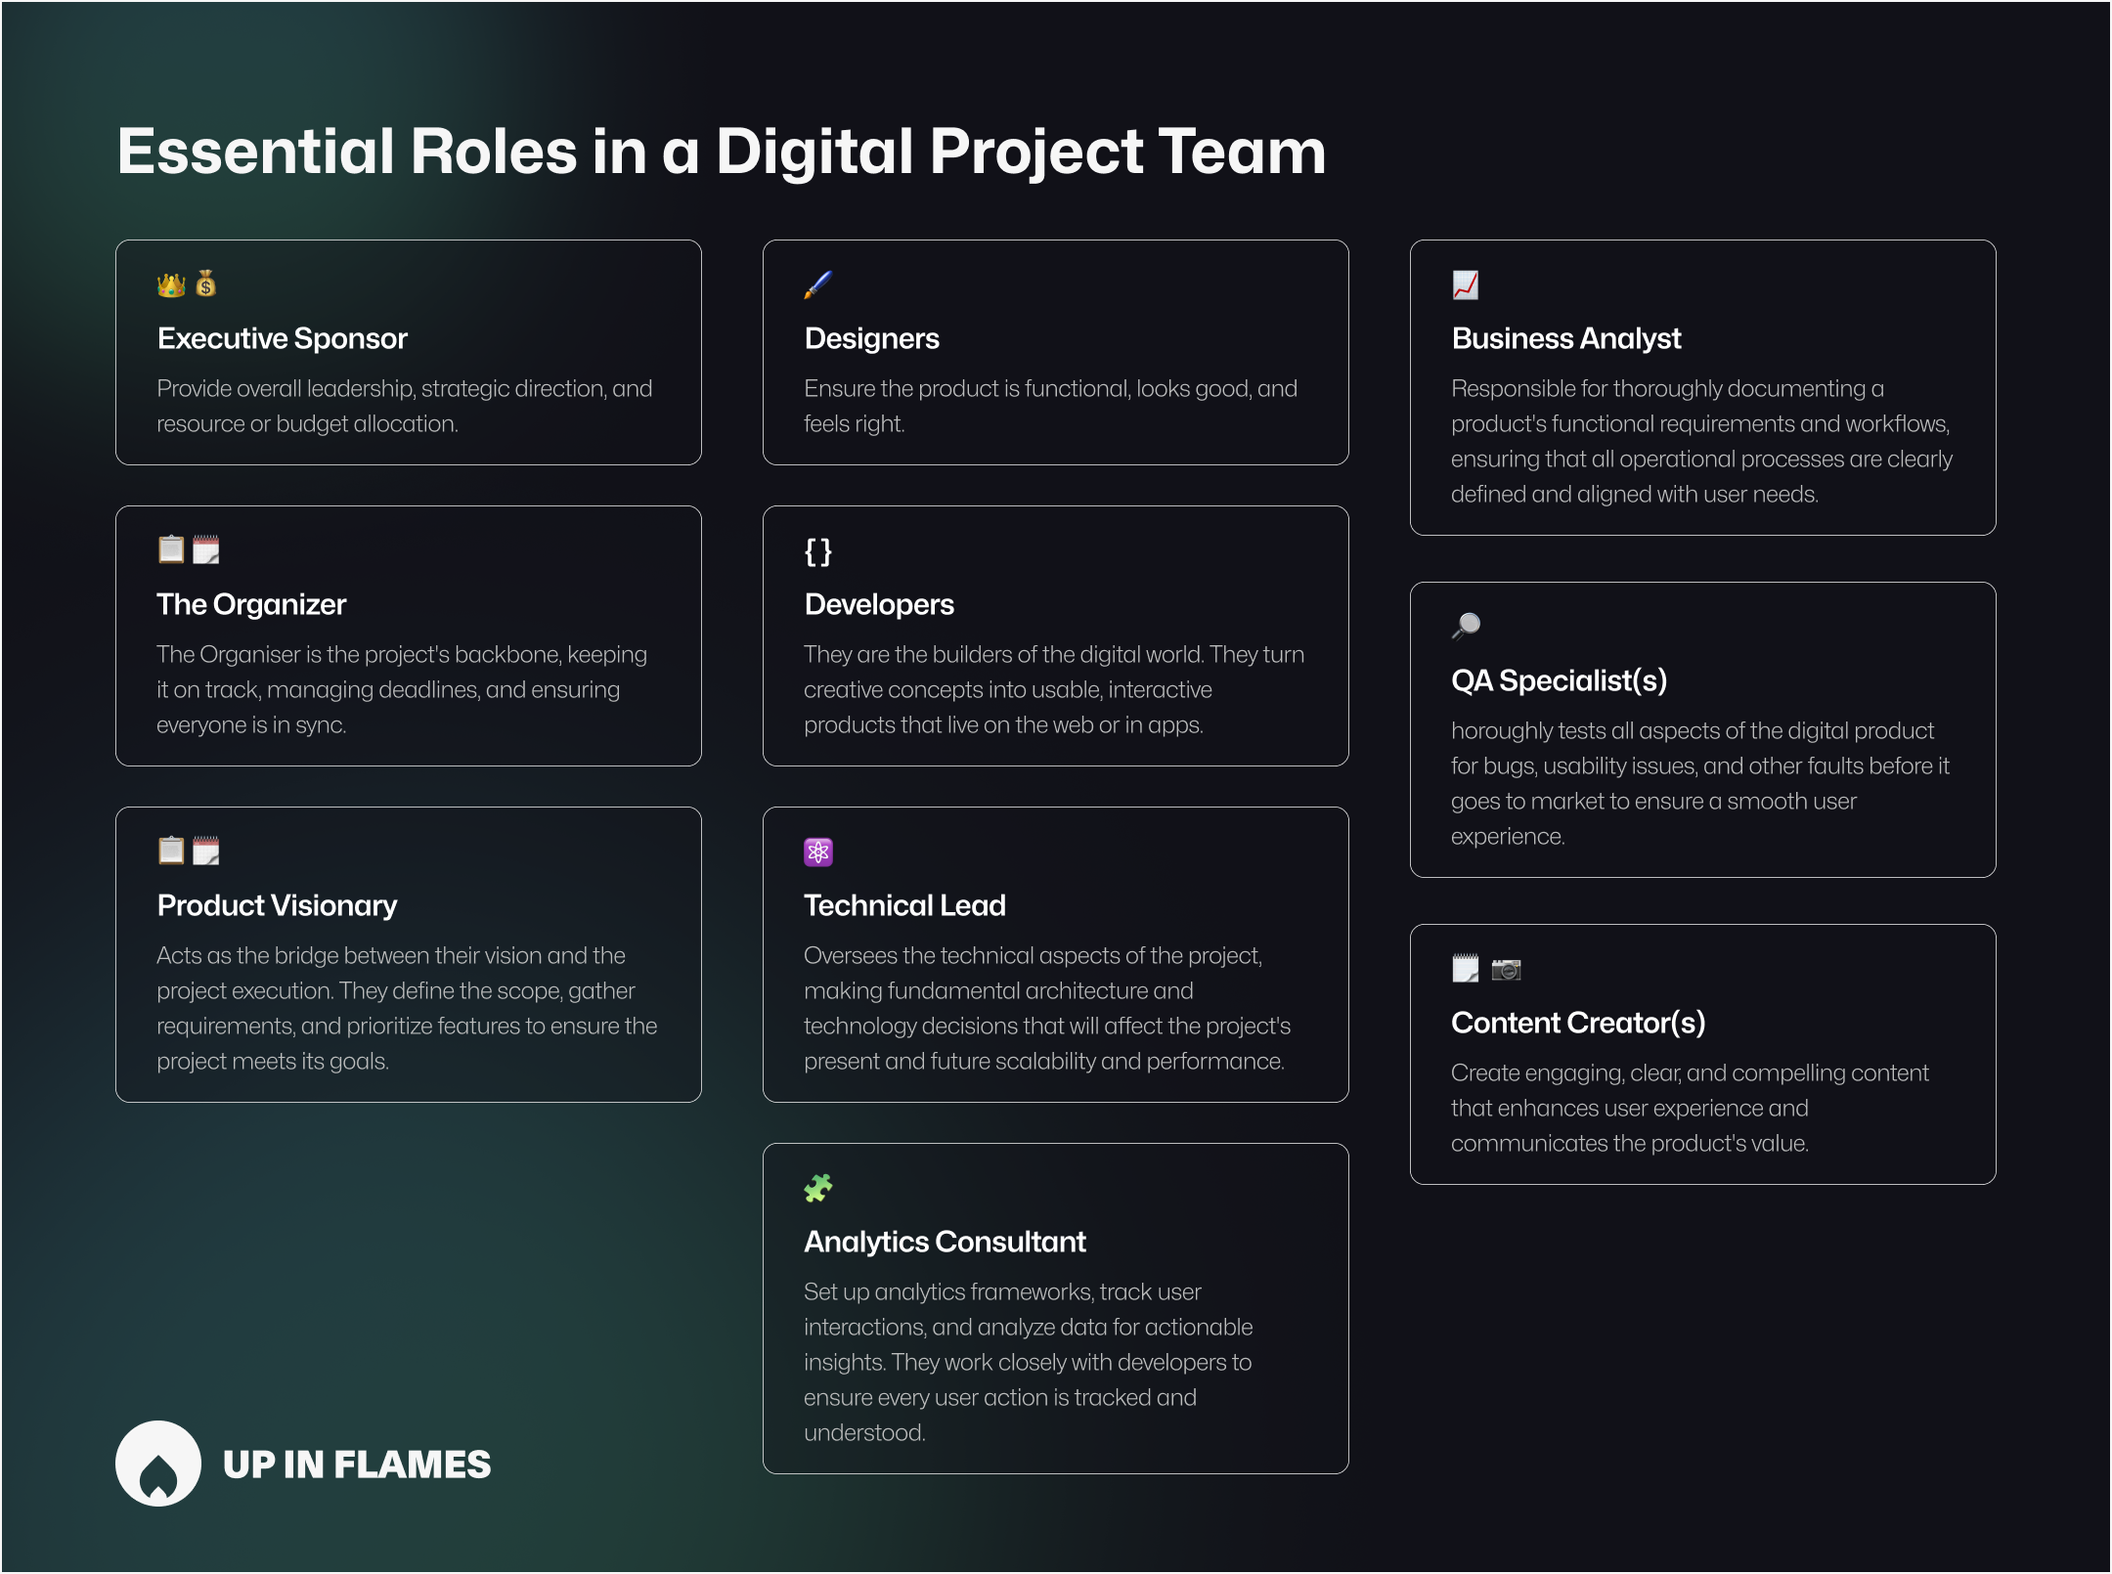Click the UP IN FLAMES brand text
The image size is (2112, 1574).
pyautogui.click(x=357, y=1465)
